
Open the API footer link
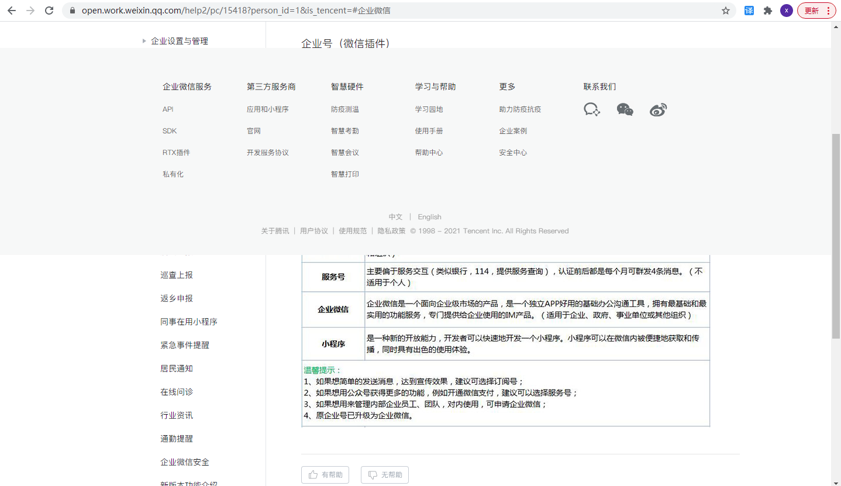168,109
